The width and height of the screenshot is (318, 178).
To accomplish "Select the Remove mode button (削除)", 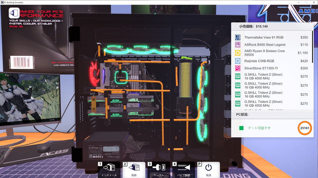I will 134,170.
